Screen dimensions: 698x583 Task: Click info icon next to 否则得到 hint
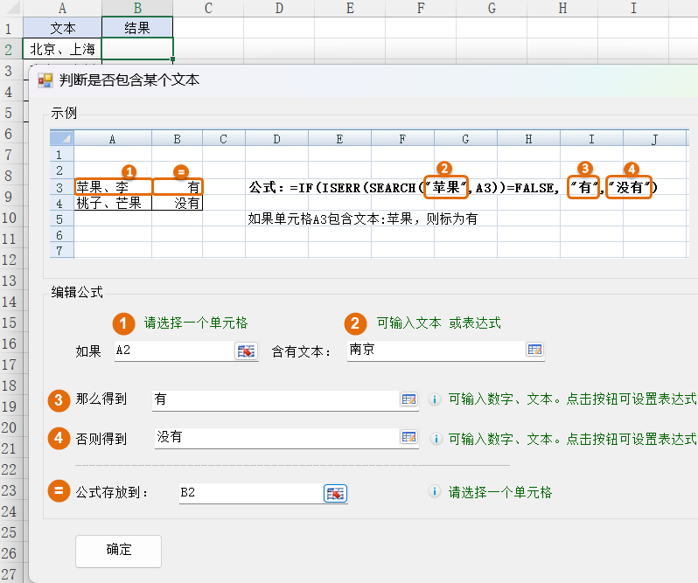coord(434,438)
